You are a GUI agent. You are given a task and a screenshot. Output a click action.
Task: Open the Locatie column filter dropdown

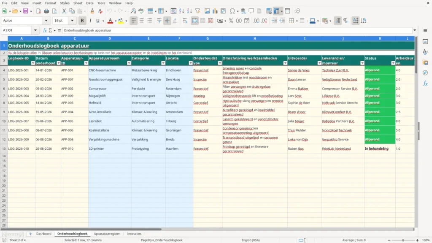coord(191,63)
